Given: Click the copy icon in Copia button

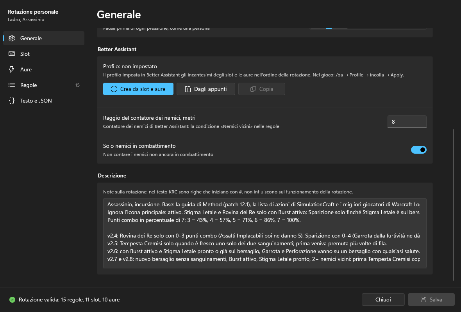Looking at the screenshot, I should [x=253, y=89].
